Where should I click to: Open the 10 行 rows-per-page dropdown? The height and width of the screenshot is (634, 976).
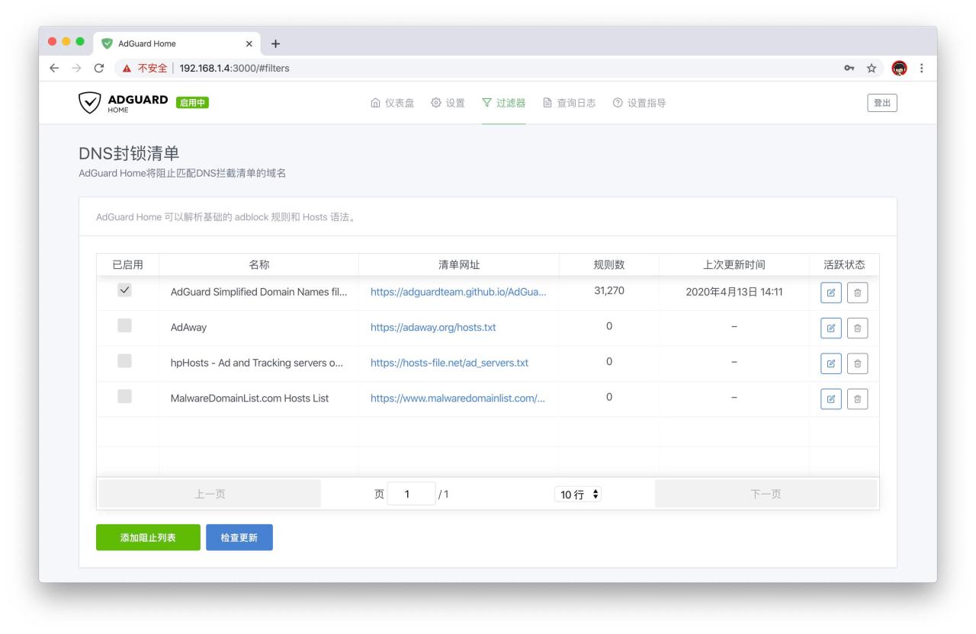pyautogui.click(x=579, y=495)
